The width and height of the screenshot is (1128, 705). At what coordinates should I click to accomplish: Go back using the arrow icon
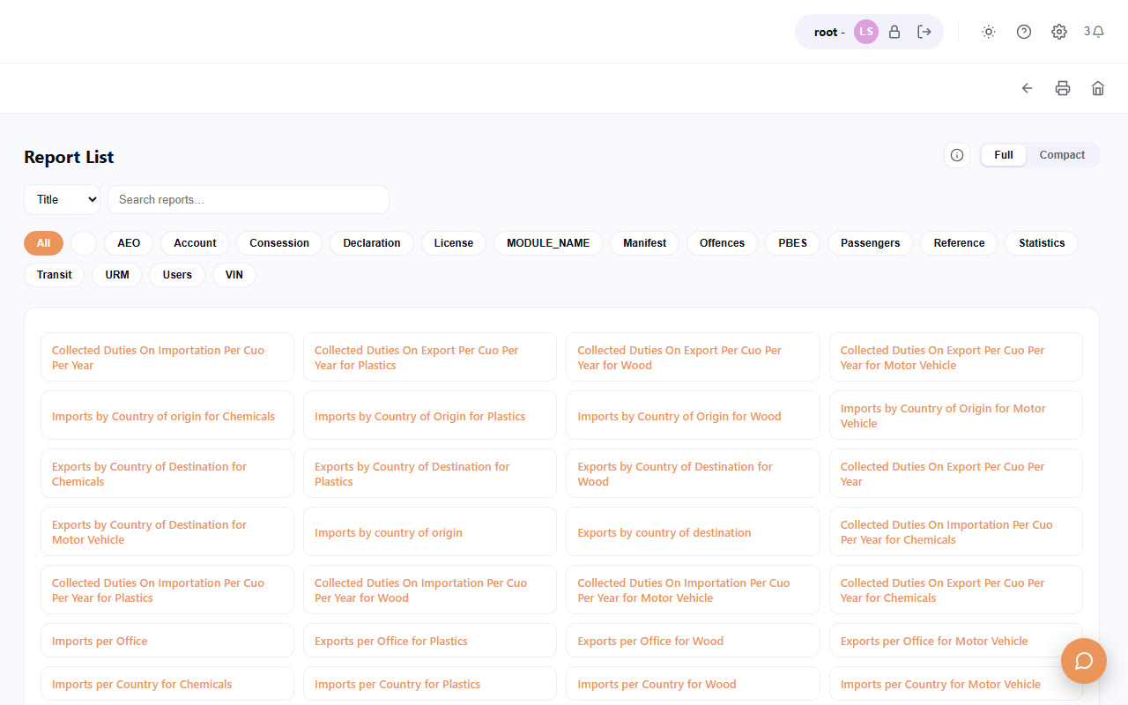click(1028, 88)
